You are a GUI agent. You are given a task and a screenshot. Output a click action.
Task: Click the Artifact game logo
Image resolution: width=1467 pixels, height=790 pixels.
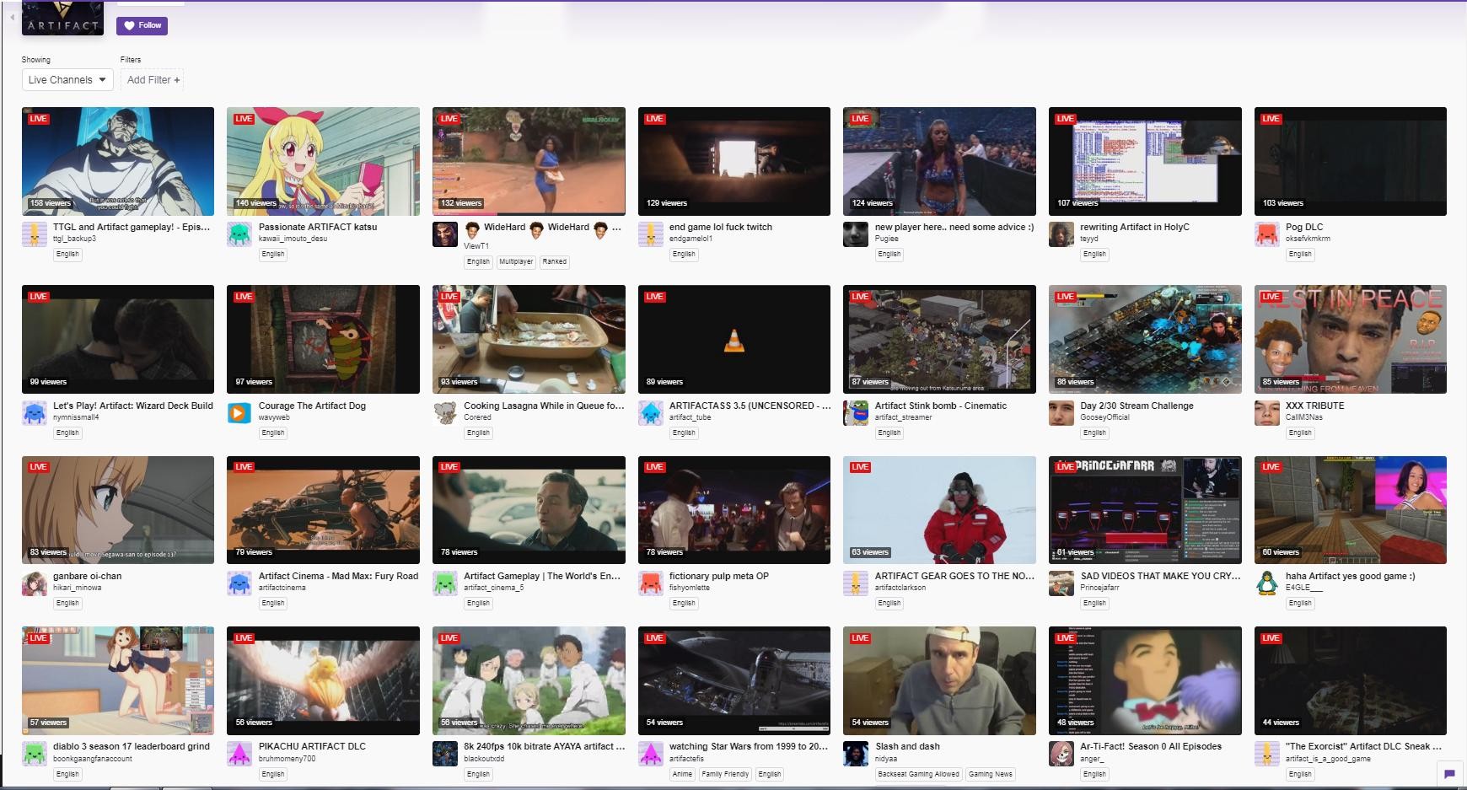click(x=62, y=18)
